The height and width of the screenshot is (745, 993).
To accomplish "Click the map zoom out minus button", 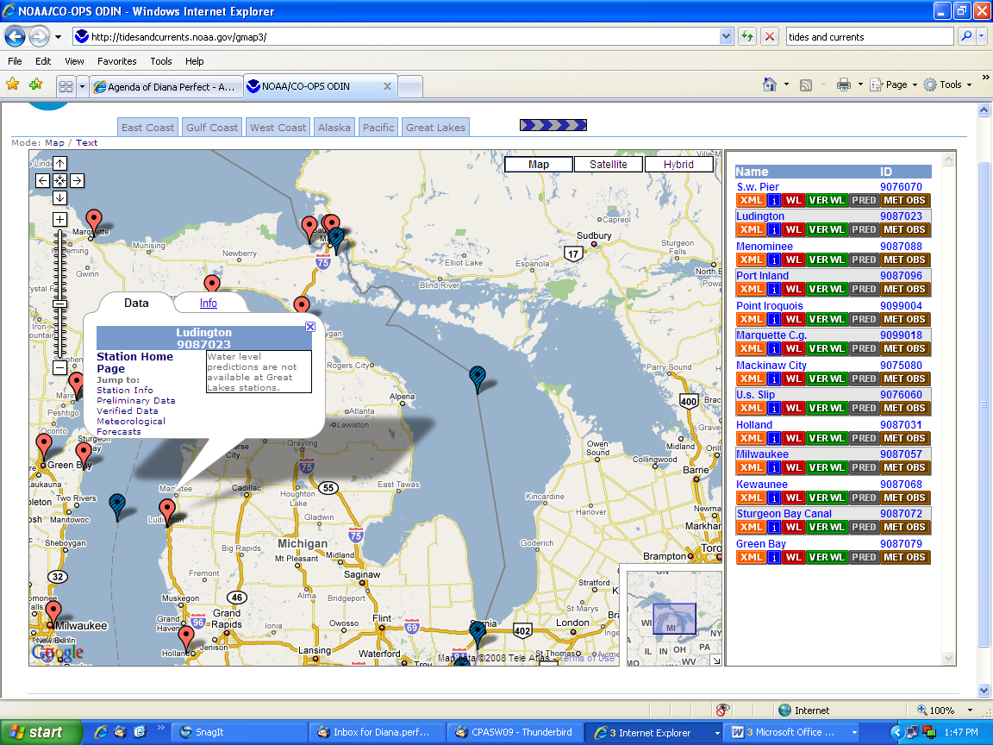I will tap(59, 368).
